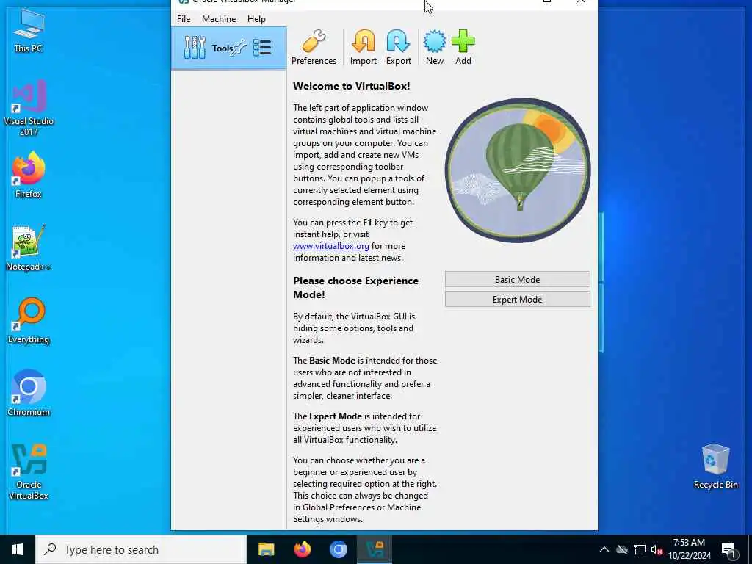Click the network tray icon
Screen dimensions: 752x564
640,549
